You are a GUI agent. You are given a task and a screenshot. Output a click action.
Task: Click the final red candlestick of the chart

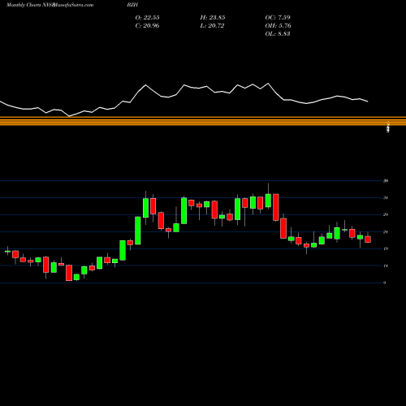(x=368, y=240)
